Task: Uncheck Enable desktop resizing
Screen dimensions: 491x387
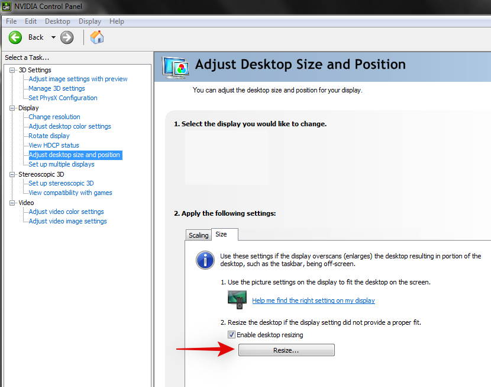Action: click(231, 334)
